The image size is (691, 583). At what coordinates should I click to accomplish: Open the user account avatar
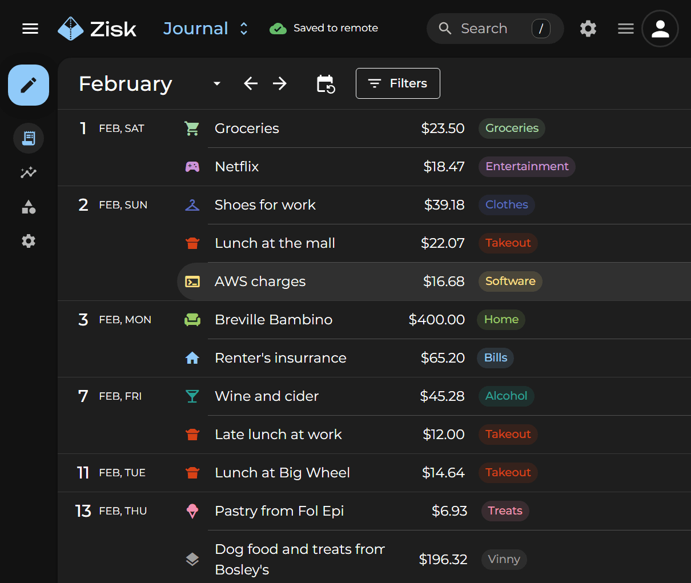pos(660,29)
